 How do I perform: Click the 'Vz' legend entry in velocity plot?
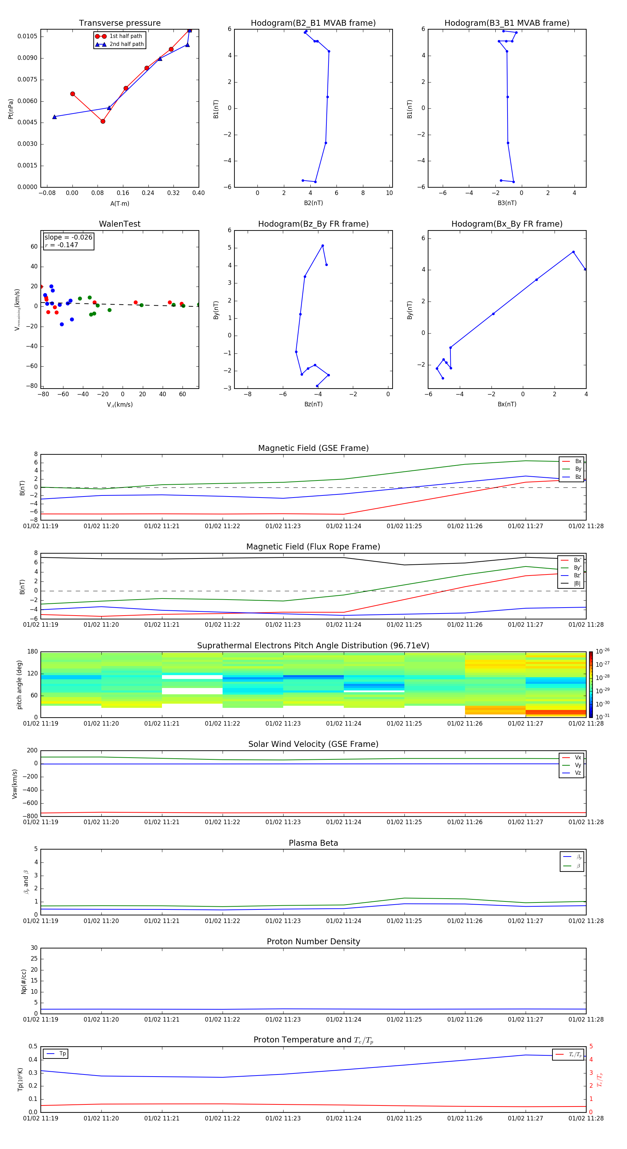[x=572, y=773]
